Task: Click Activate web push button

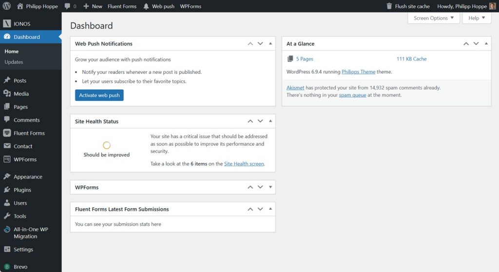Action: point(99,95)
